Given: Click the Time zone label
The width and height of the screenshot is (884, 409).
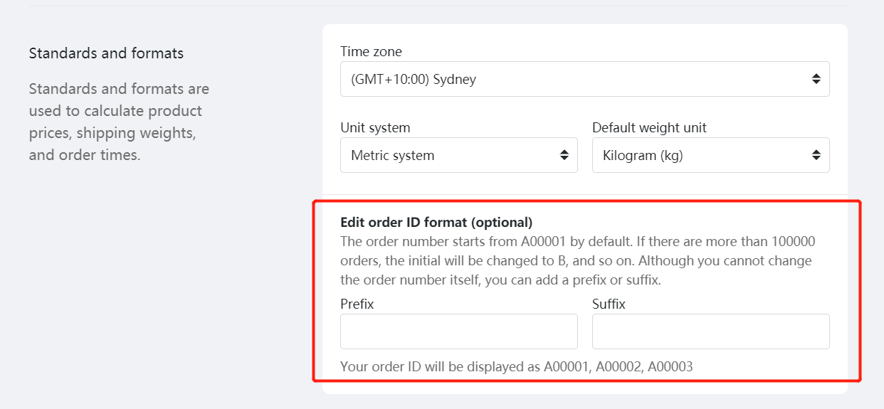Looking at the screenshot, I should pyautogui.click(x=371, y=51).
